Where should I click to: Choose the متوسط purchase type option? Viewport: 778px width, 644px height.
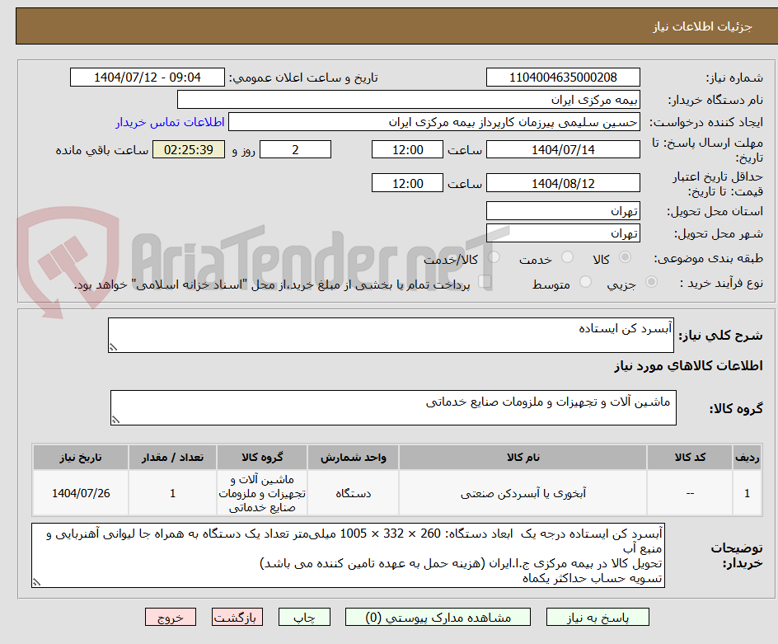tap(585, 283)
